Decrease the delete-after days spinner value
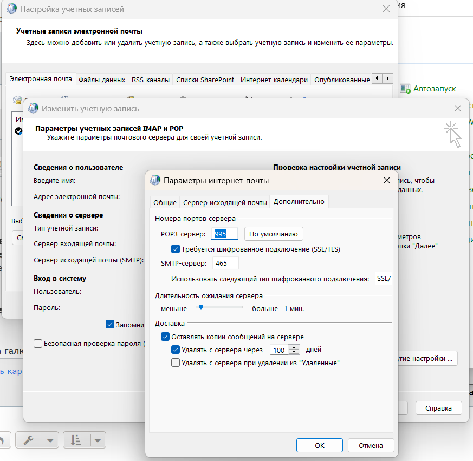Viewport: 473px width, 461px height. point(294,352)
